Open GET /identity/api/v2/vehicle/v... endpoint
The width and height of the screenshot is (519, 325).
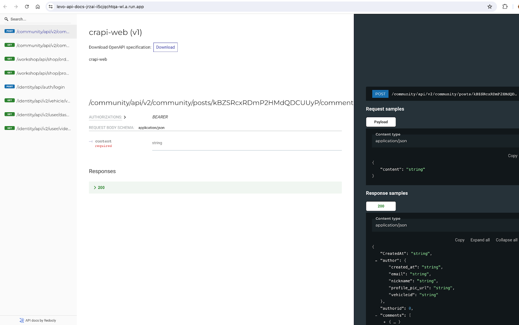[x=38, y=101]
